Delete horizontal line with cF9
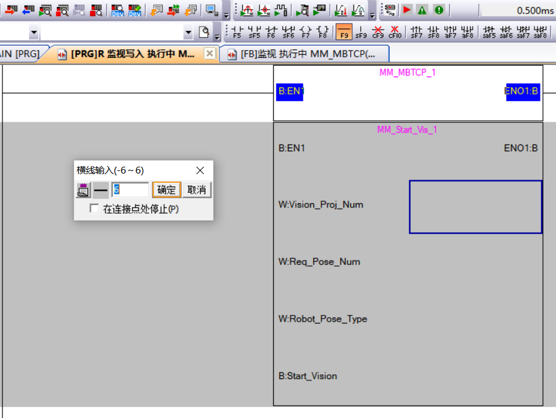This screenshot has height=418, width=556. point(378,32)
